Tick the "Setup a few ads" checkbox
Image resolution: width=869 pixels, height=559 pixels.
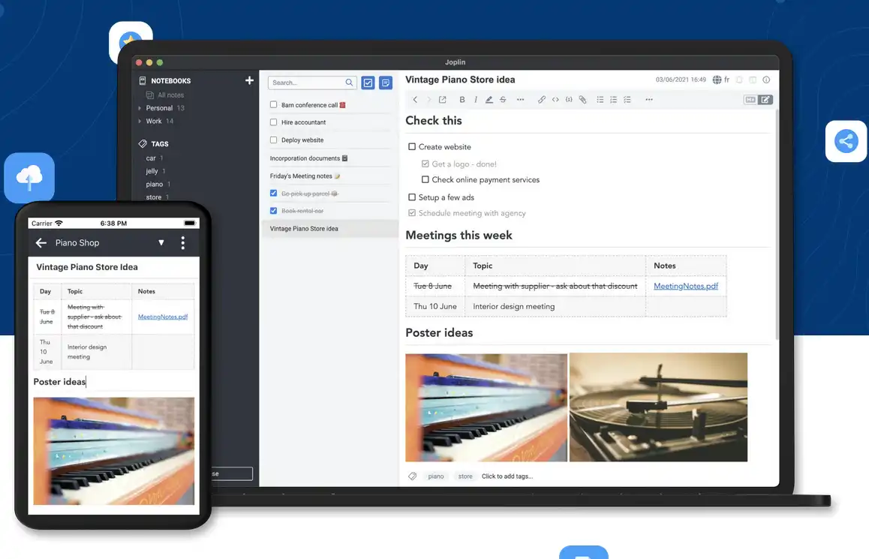pyautogui.click(x=412, y=197)
